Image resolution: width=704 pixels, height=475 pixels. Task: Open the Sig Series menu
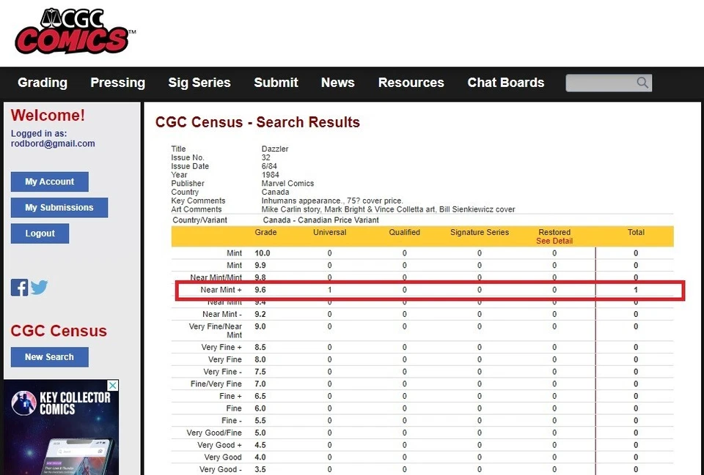199,83
